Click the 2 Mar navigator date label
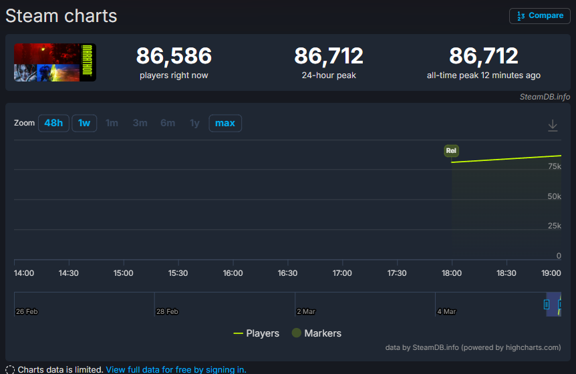Viewport: 576px width, 374px height. (x=306, y=311)
